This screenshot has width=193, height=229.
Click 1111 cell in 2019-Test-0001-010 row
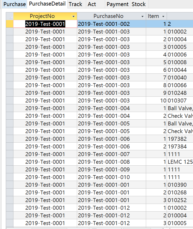tap(180, 177)
